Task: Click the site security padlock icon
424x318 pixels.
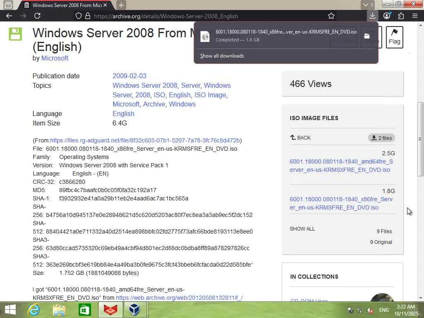Action: pos(88,16)
